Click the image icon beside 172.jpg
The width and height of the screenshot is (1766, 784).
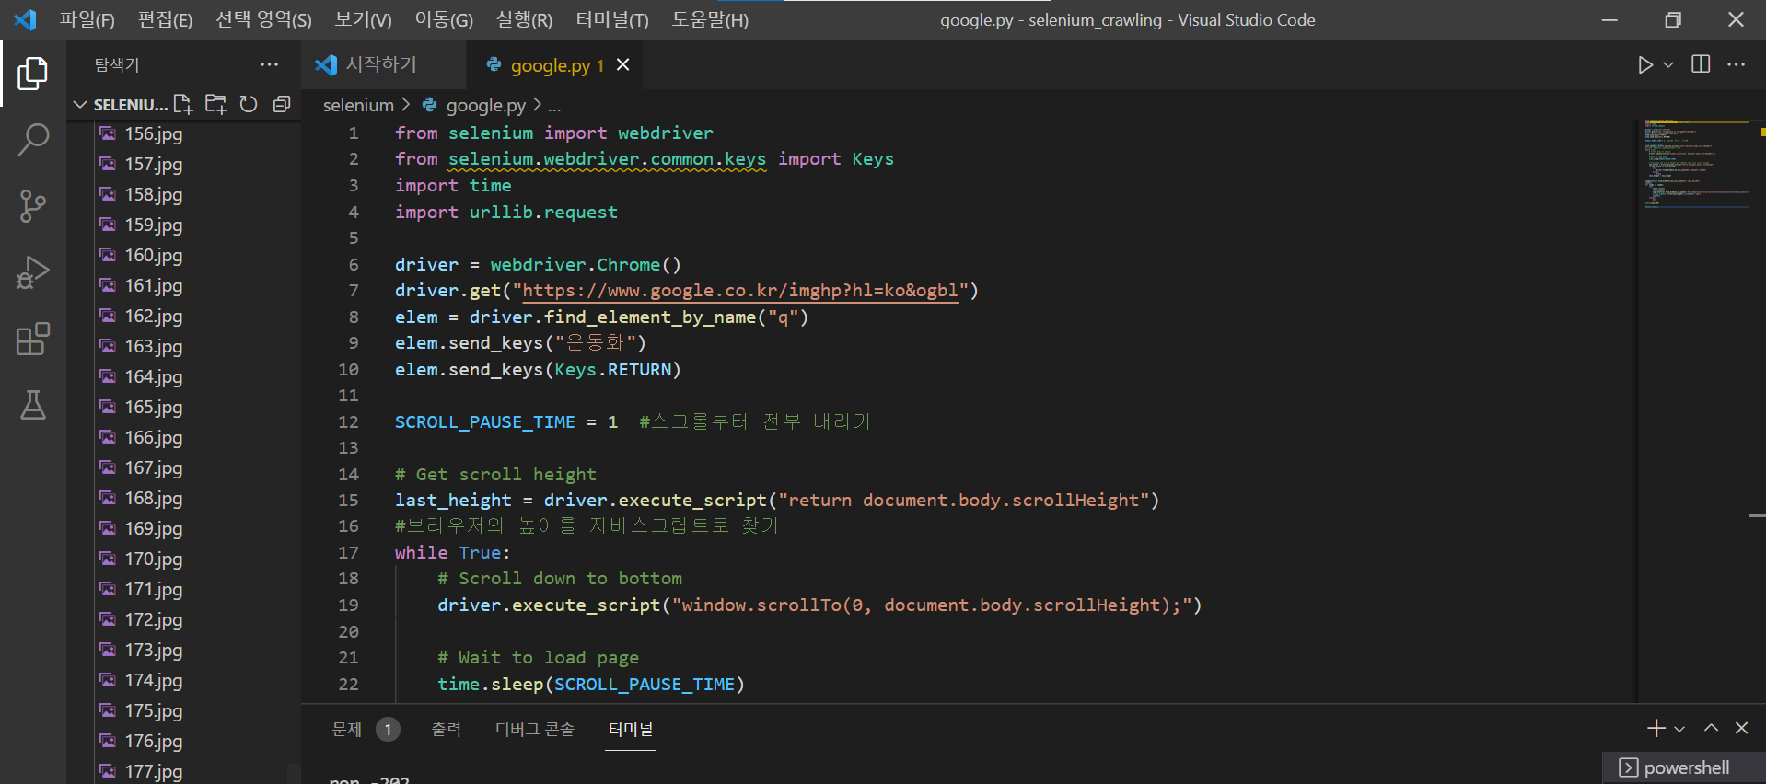tap(108, 619)
